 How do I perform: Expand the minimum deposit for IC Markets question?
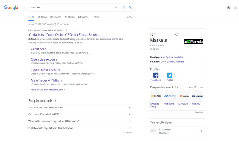[x=80, y=121]
